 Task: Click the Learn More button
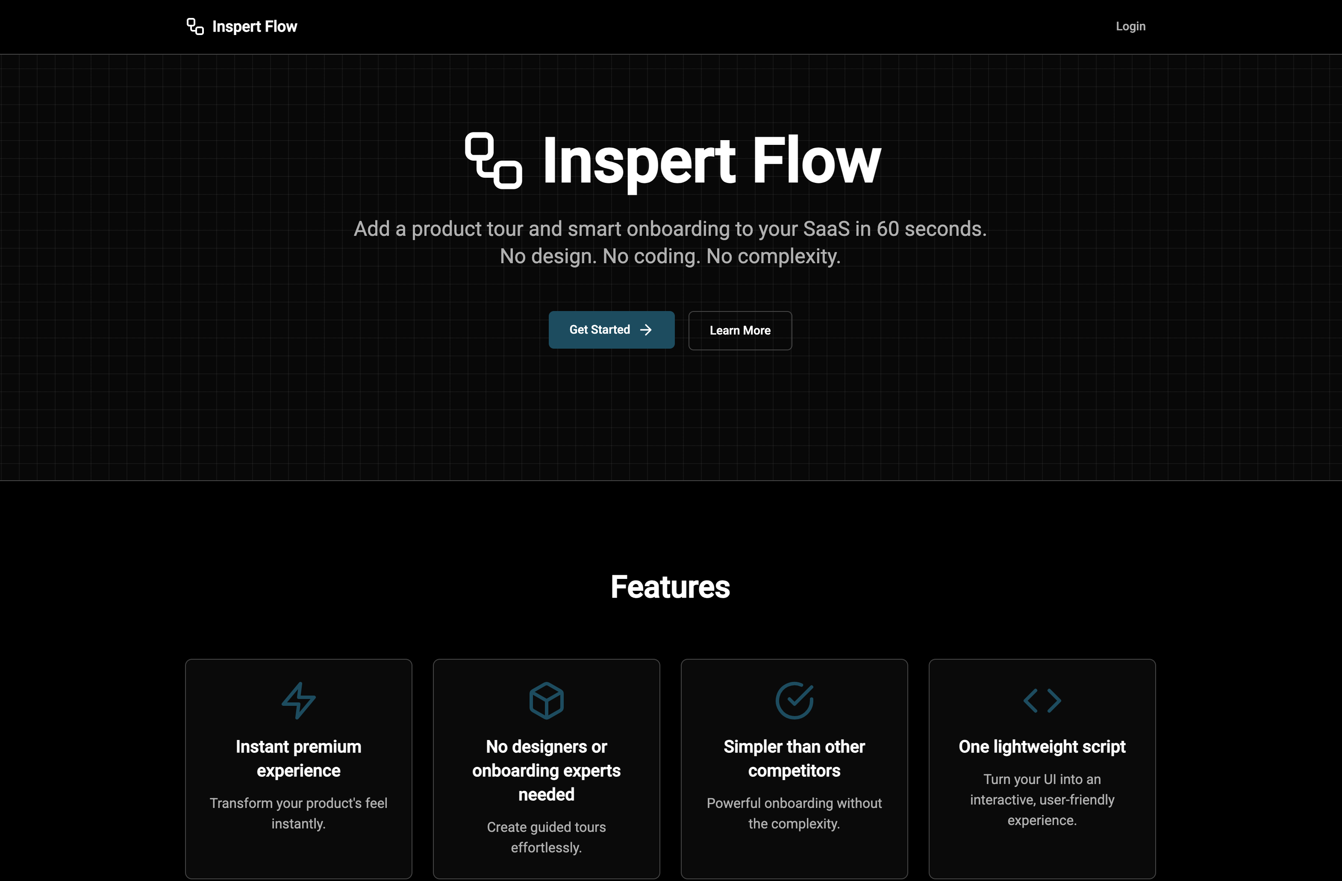point(740,330)
